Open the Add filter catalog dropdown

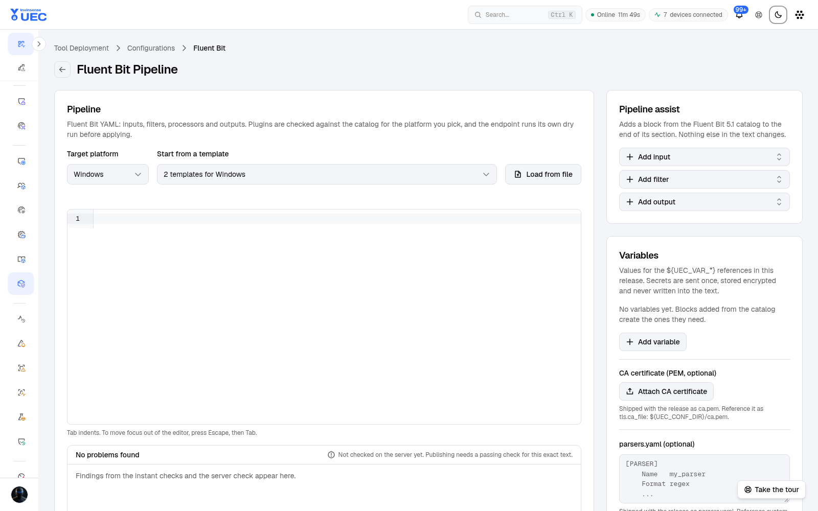pyautogui.click(x=705, y=179)
